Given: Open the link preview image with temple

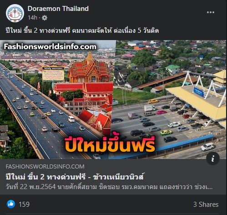Looking at the screenshot, I should tap(113, 99).
